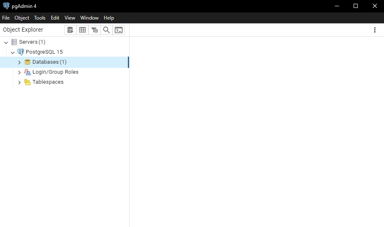
Task: Expand the Databases node arrow
Action: [x=19, y=62]
